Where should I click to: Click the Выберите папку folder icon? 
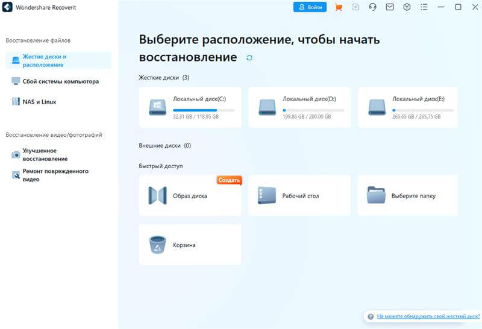(376, 195)
